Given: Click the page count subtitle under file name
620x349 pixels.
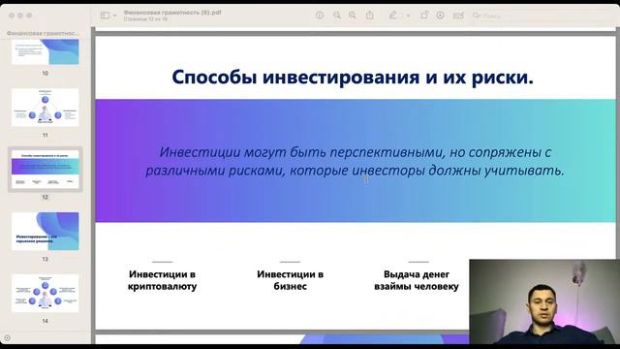Looking at the screenshot, I should pos(145,19).
